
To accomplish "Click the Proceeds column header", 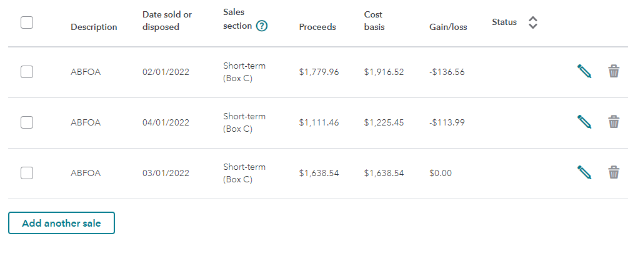I will tap(317, 27).
